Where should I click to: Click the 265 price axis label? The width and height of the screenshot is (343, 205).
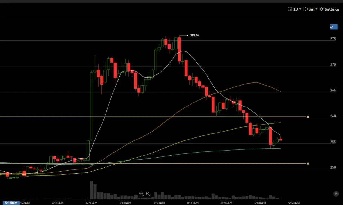point(333,90)
